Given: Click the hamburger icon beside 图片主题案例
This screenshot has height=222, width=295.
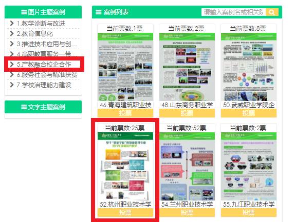Looking at the screenshot, I should (x=24, y=12).
